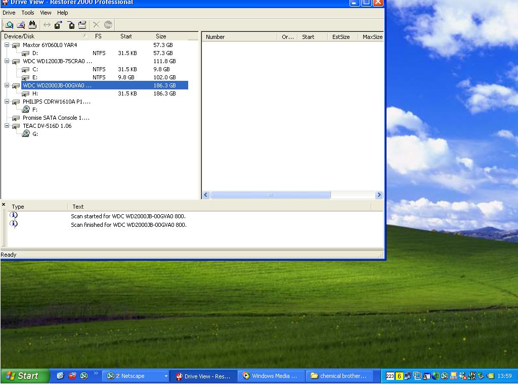This screenshot has height=388, width=518.
Task: Open the 2 Netscape taskbar group dropdown
Action: tap(166, 376)
